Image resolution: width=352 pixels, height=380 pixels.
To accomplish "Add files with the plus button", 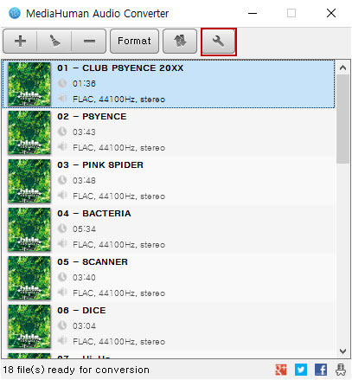I will tap(20, 42).
